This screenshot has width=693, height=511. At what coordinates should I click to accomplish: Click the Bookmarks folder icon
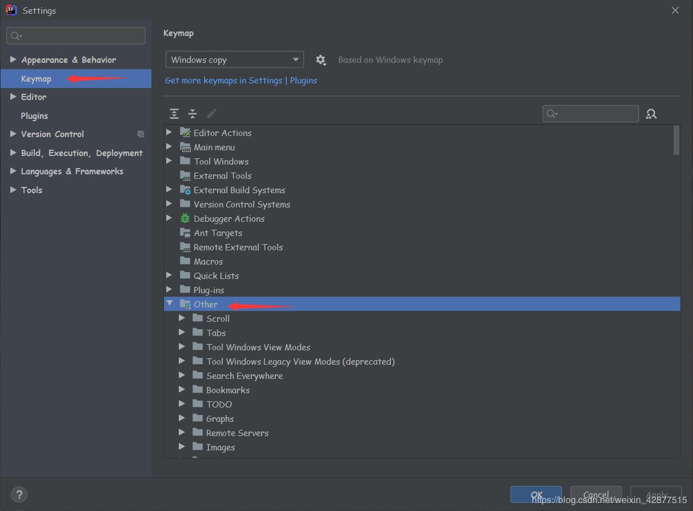(x=198, y=390)
